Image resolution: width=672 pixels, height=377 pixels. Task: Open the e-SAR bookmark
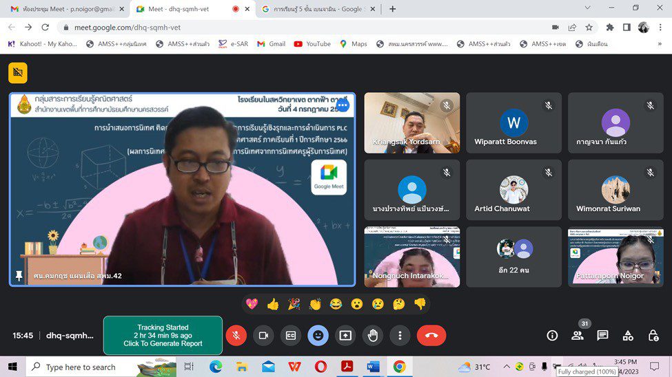(234, 43)
